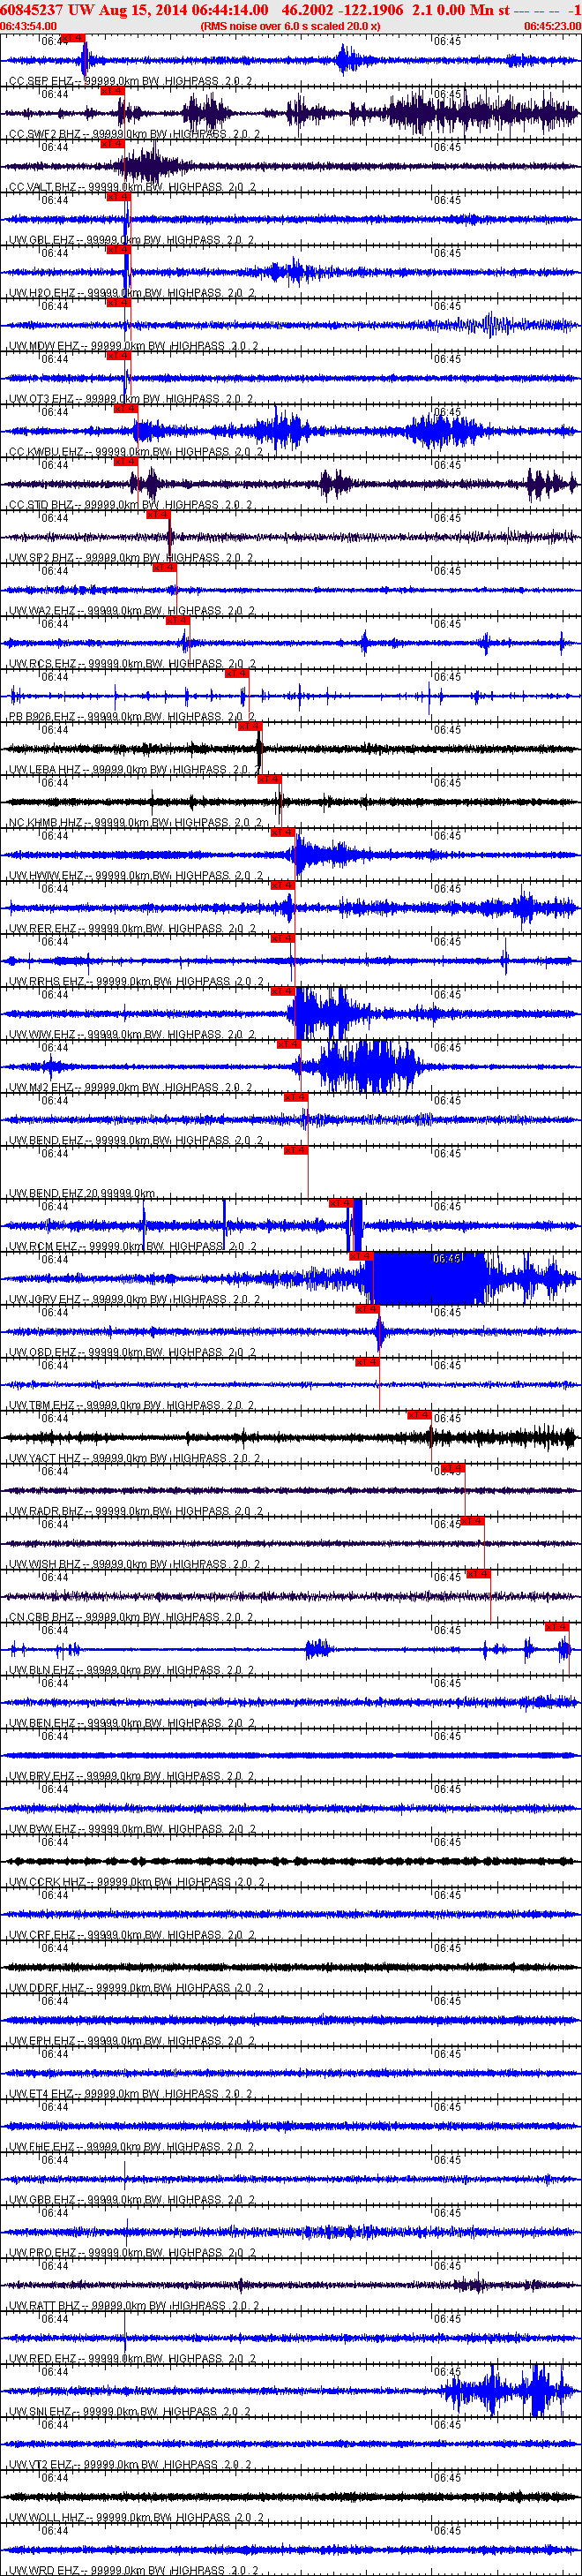Select the UW.RADR.BHZ station label
The width and height of the screenshot is (582, 2576).
[x=135, y=1512]
